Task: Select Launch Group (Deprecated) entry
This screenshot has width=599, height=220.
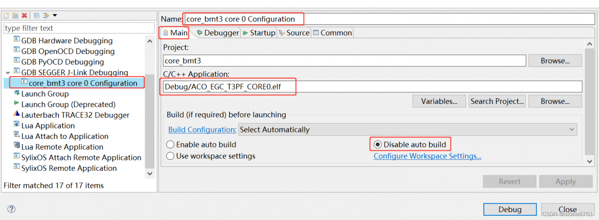Action: (x=68, y=104)
